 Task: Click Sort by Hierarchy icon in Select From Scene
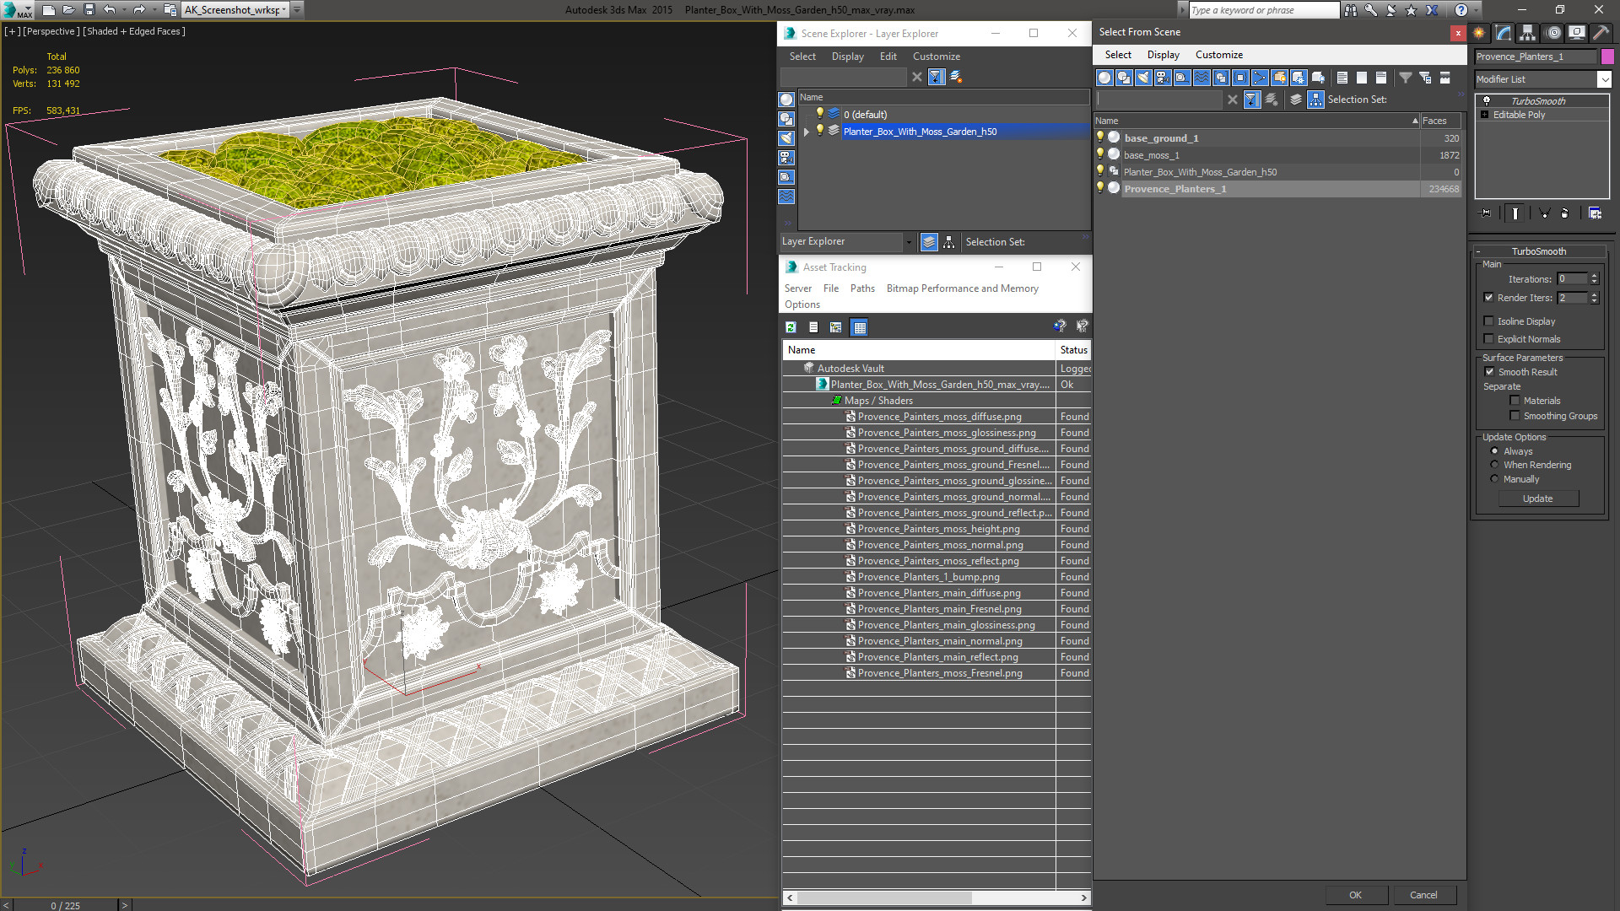[1315, 100]
